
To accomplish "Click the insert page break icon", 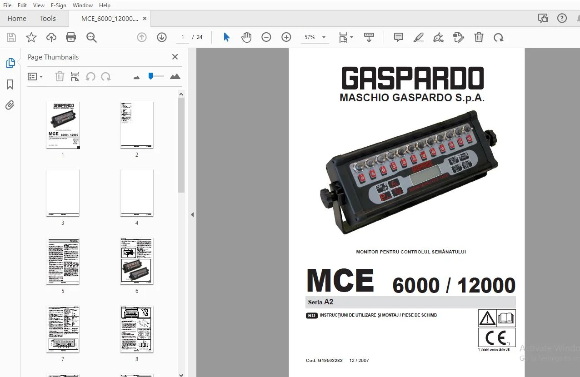I will (75, 76).
